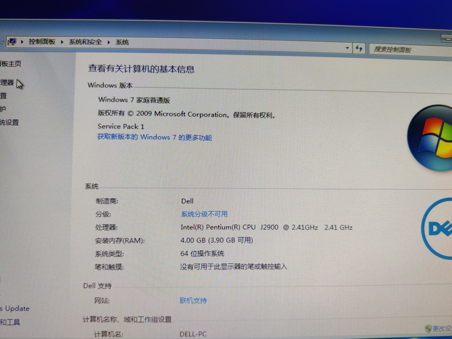The image size is (452, 339).
Task: Open the Windows Update link in sidebar
Action: coord(15,309)
